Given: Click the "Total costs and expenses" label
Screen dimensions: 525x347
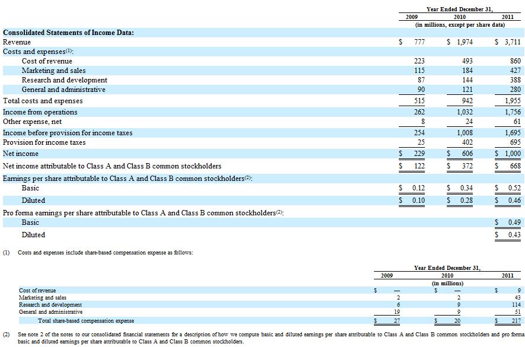Looking at the screenshot, I should click(43, 101).
